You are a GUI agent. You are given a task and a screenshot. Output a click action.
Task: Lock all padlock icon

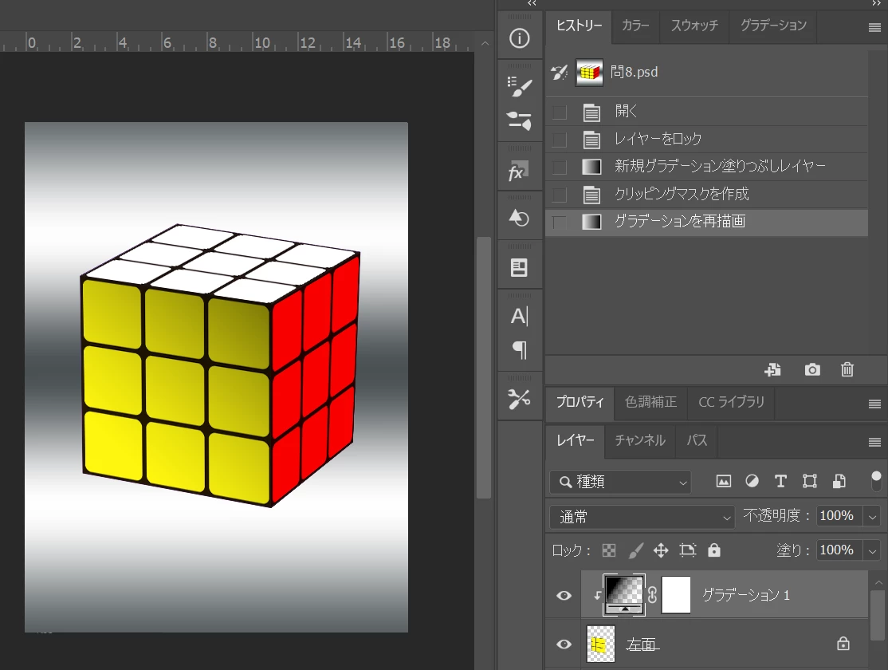[714, 550]
